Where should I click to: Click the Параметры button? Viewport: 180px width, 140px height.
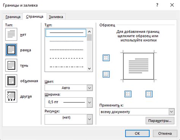click(x=160, y=121)
